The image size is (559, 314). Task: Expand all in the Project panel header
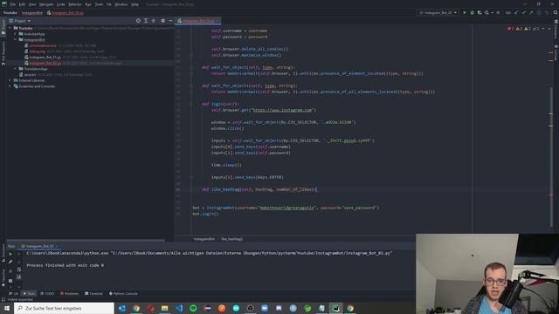coord(146,21)
